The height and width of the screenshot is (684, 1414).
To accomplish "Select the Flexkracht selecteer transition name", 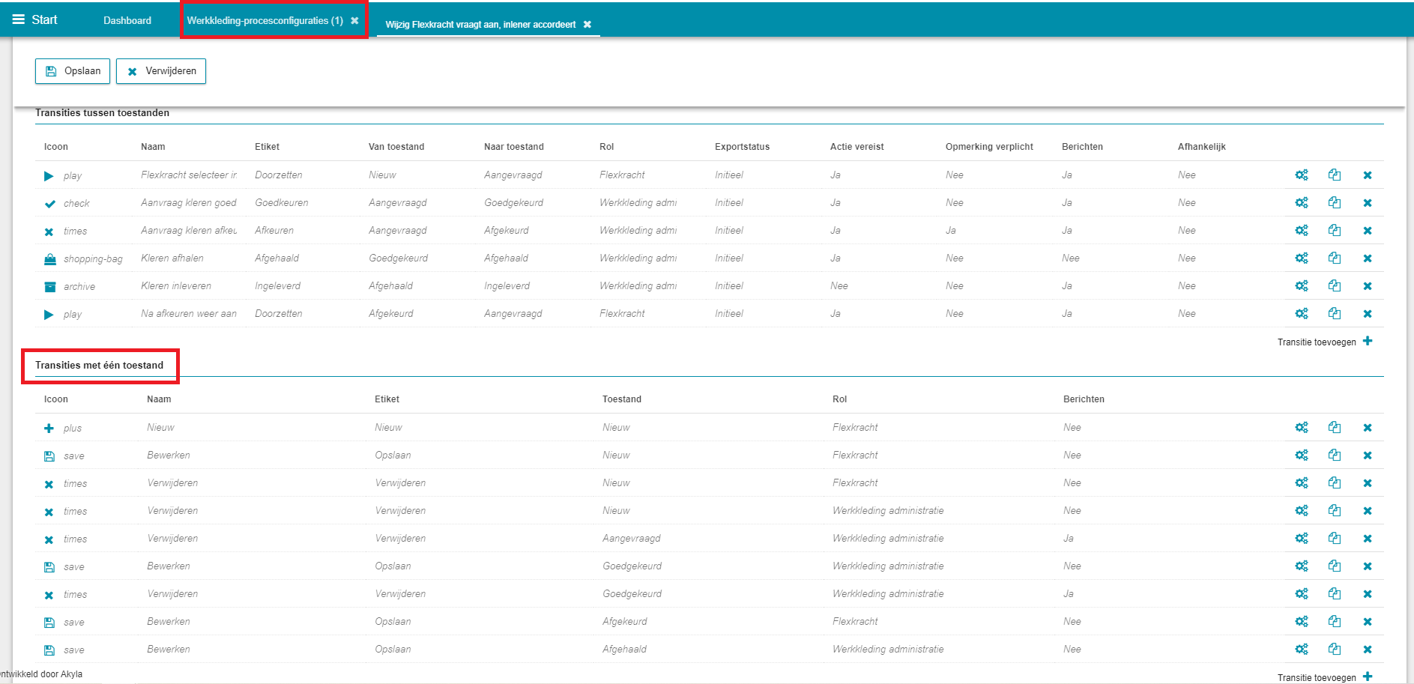I will click(189, 175).
